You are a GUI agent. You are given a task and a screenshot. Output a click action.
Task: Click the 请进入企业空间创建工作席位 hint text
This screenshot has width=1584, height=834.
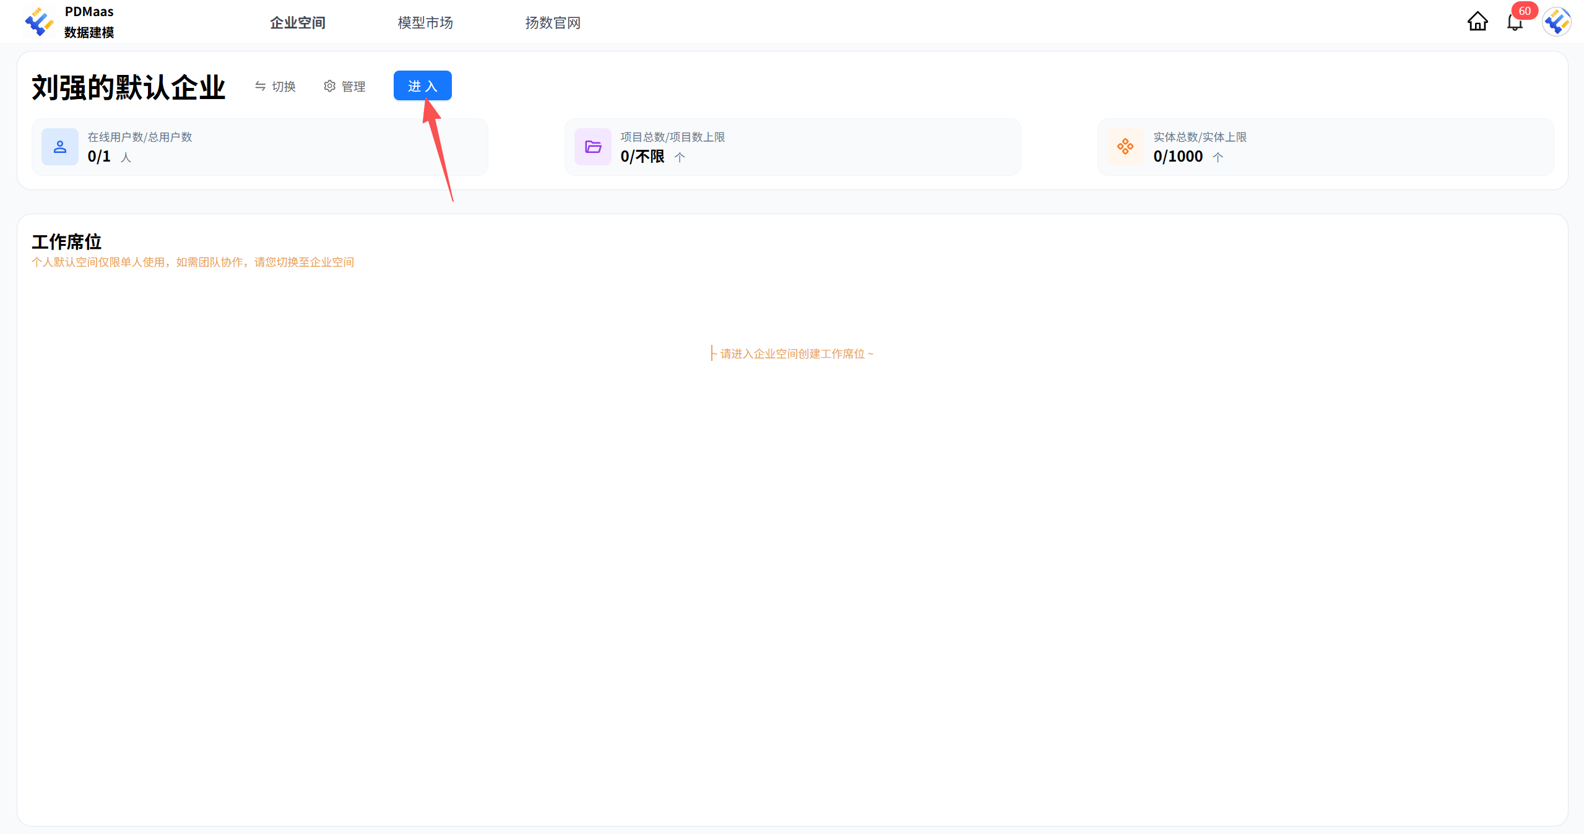pyautogui.click(x=792, y=354)
